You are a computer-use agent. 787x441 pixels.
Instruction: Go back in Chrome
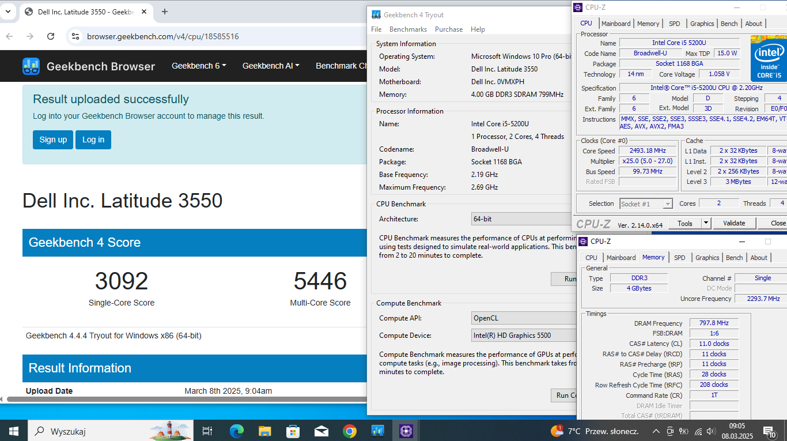pos(9,36)
